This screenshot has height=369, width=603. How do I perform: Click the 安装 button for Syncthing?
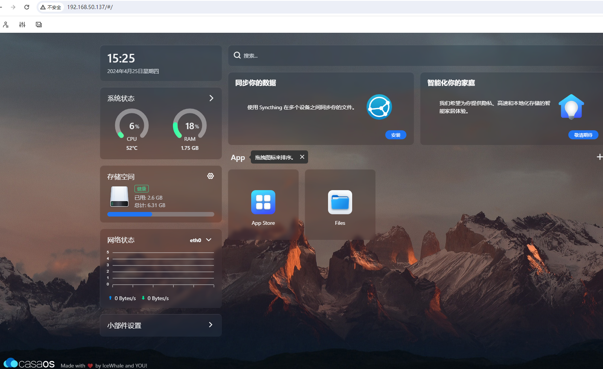coord(395,135)
